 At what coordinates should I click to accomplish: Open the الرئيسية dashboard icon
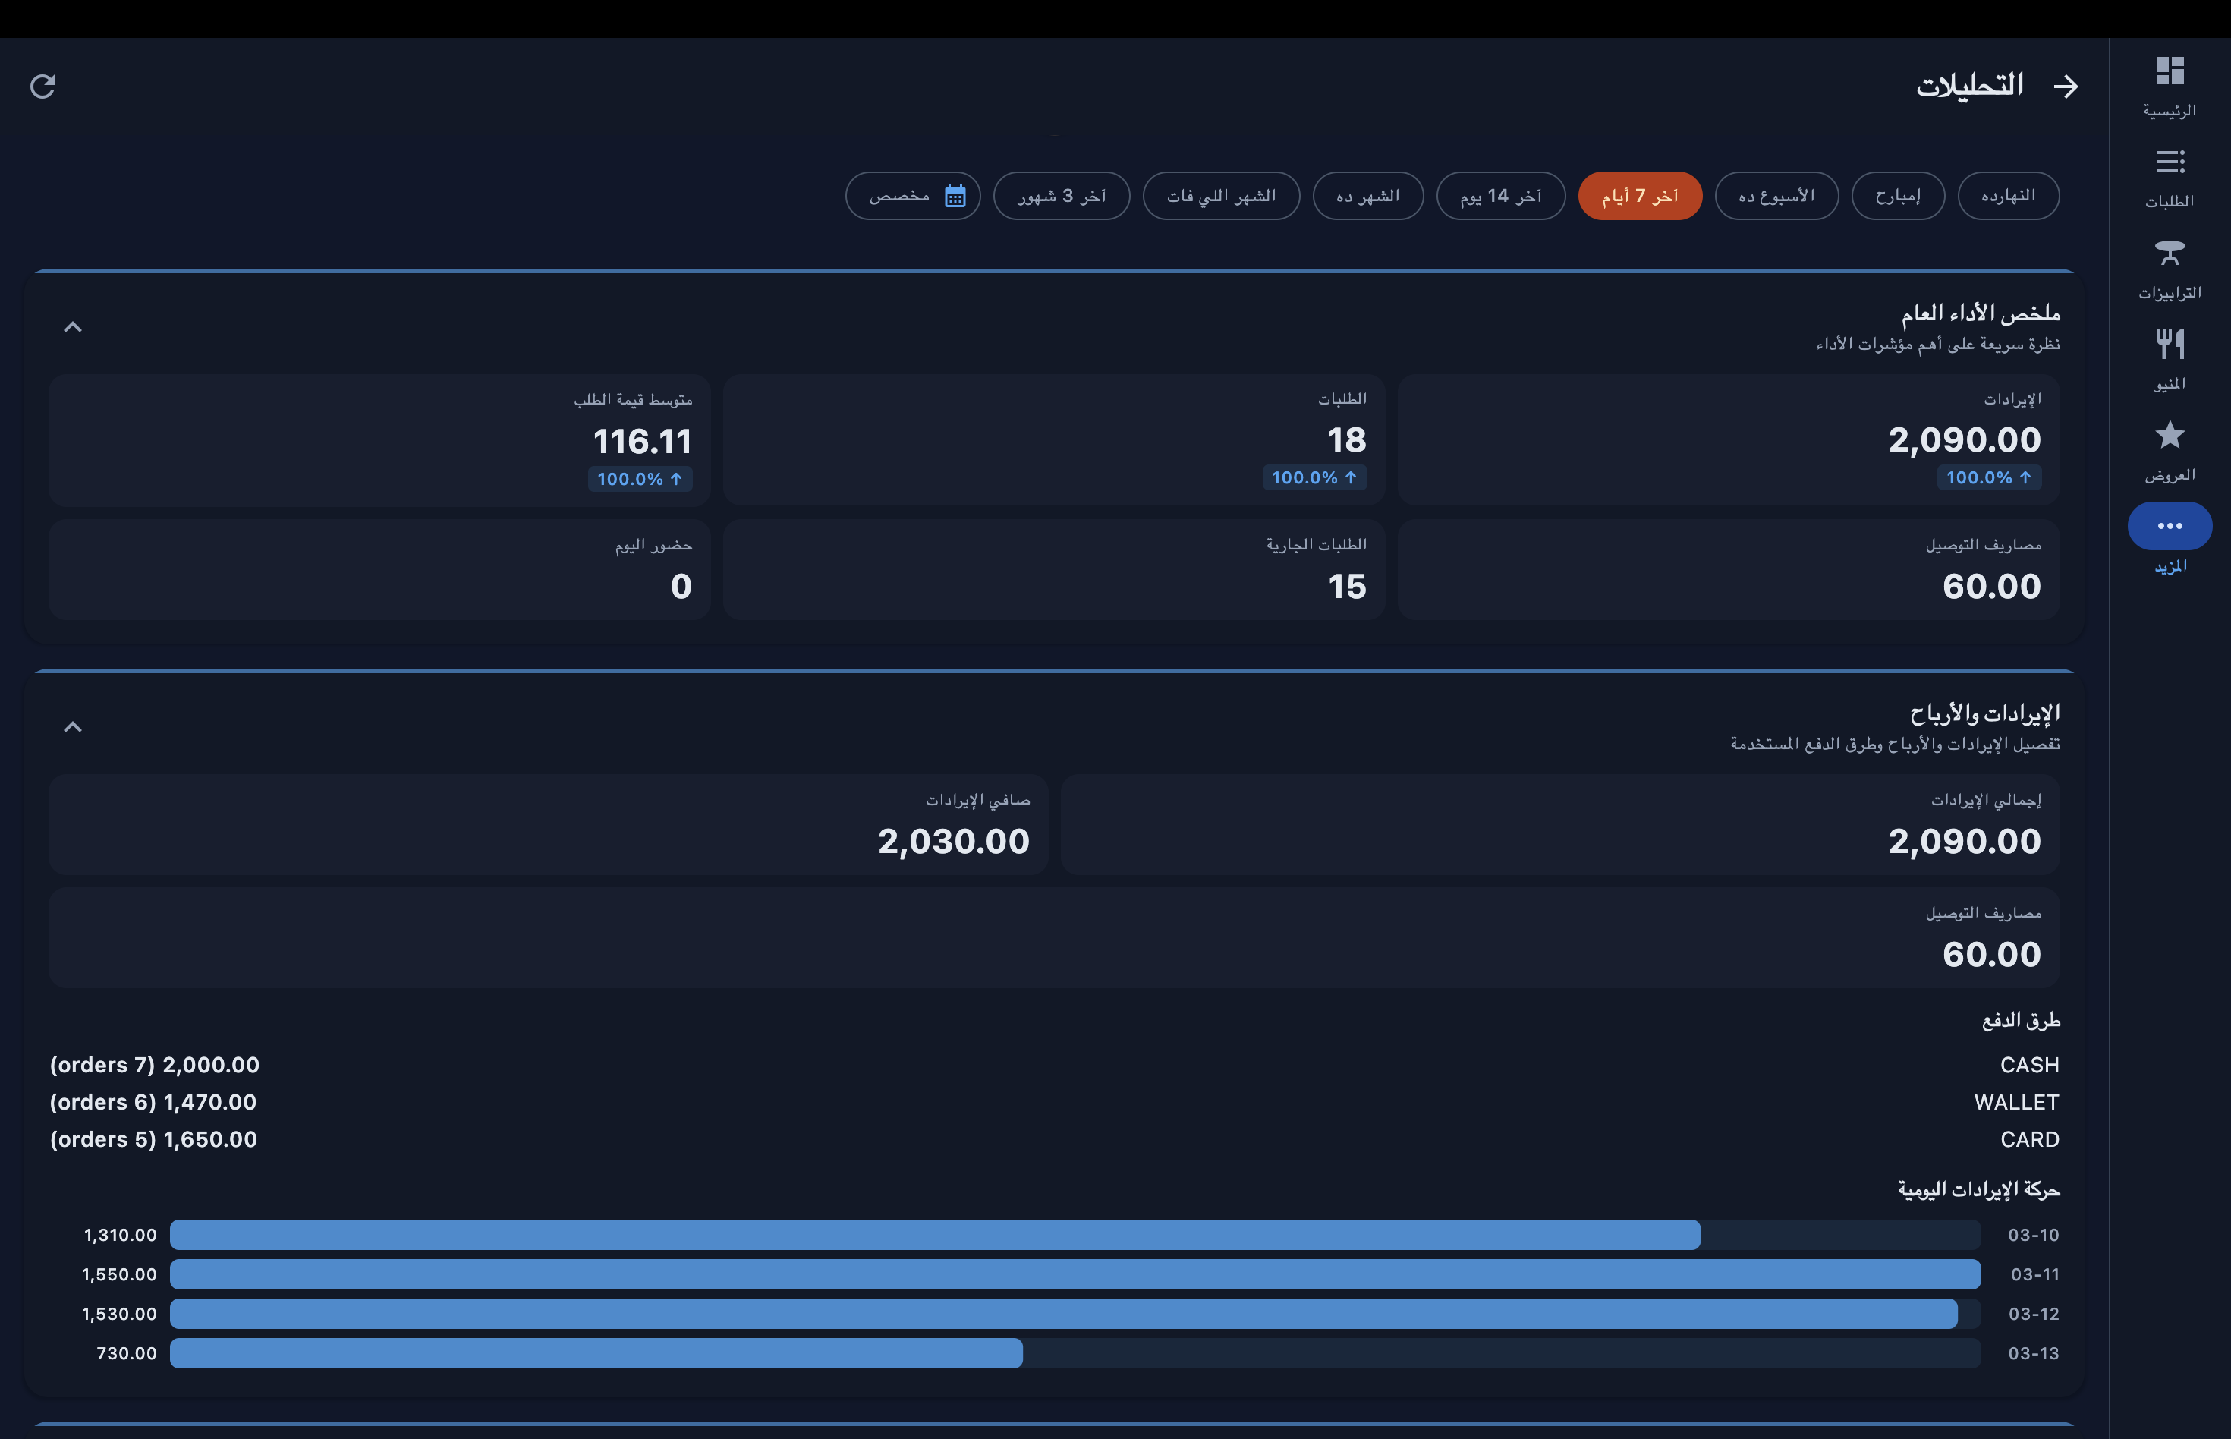[2170, 71]
